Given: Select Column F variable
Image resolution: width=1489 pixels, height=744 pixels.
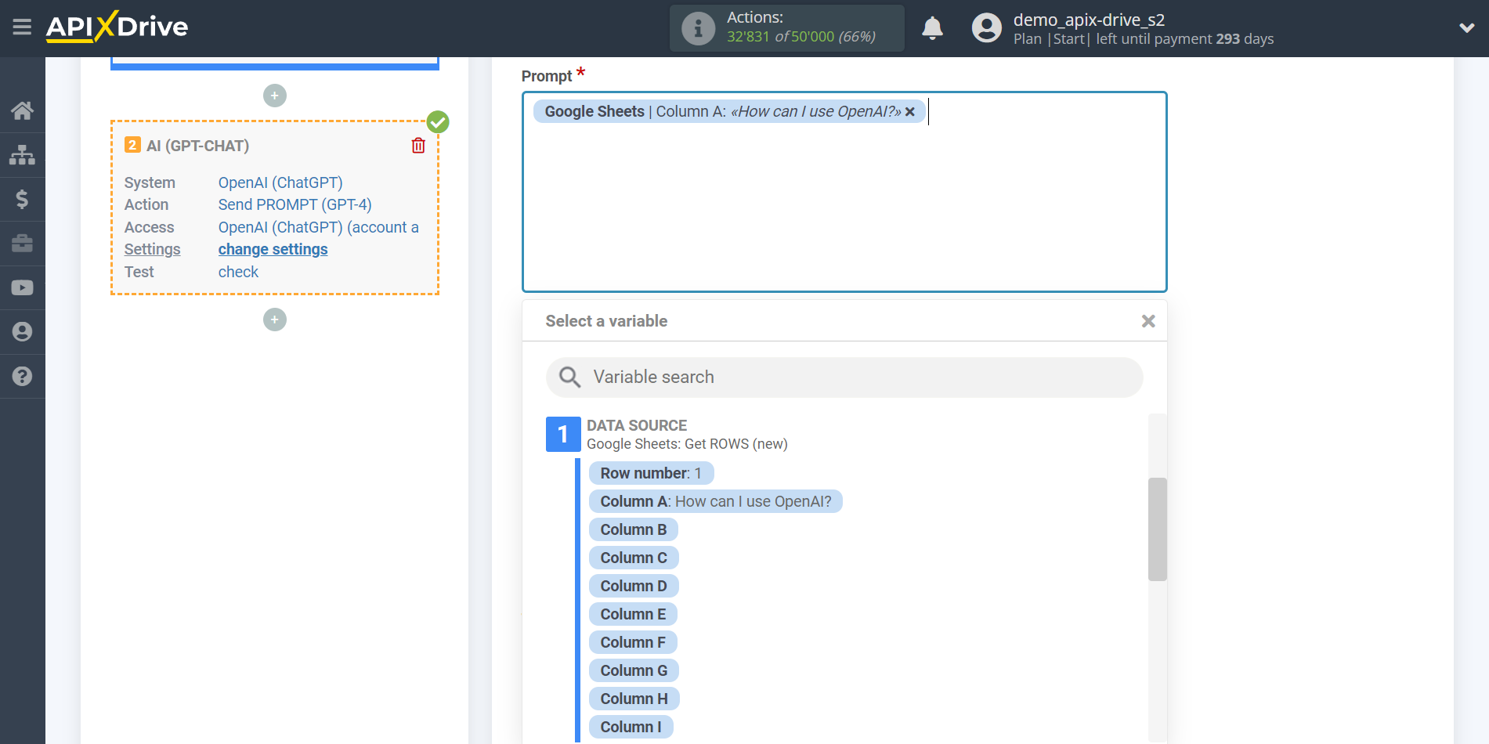Looking at the screenshot, I should click(x=633, y=642).
